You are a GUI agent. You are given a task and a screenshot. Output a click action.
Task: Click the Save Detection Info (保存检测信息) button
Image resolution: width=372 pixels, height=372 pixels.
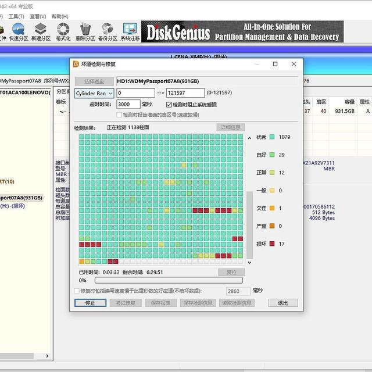[x=198, y=303]
